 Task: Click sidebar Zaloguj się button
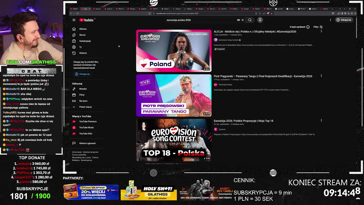click(x=82, y=74)
